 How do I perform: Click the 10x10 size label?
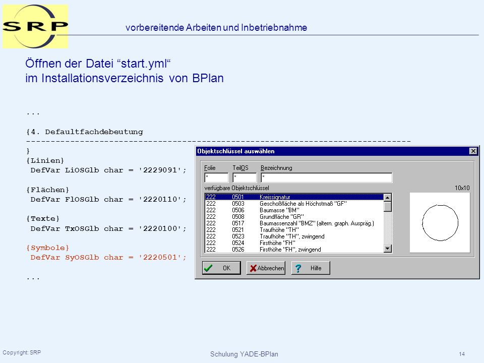pyautogui.click(x=462, y=188)
